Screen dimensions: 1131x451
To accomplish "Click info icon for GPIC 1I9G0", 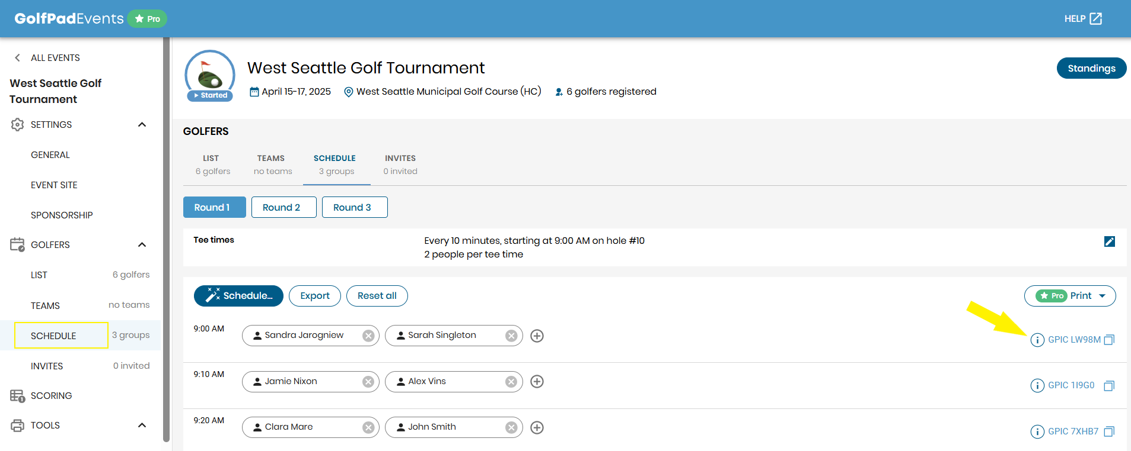I will click(1037, 385).
